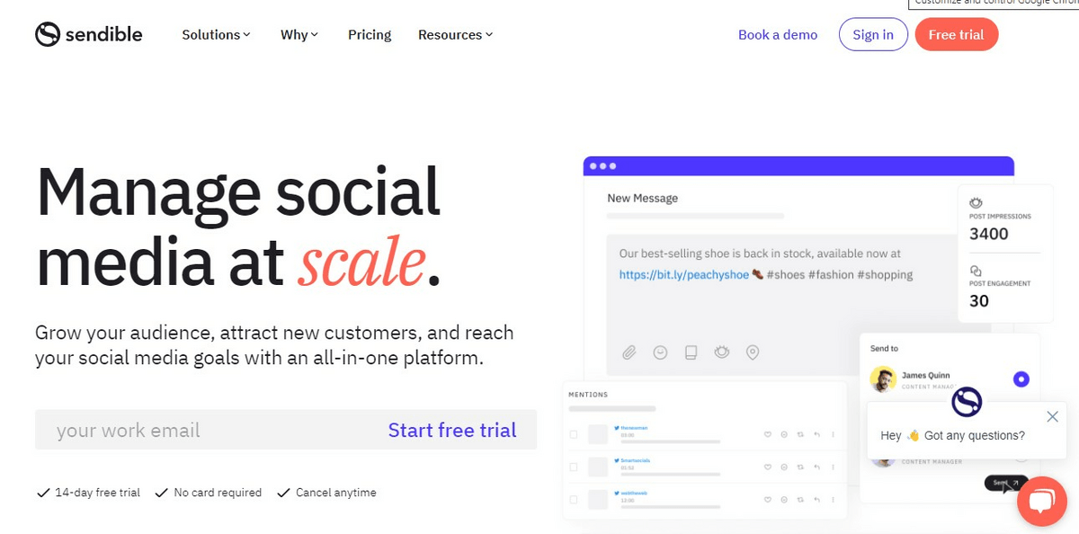Select the James Quinn radio button
The image size is (1079, 534).
click(x=1021, y=379)
